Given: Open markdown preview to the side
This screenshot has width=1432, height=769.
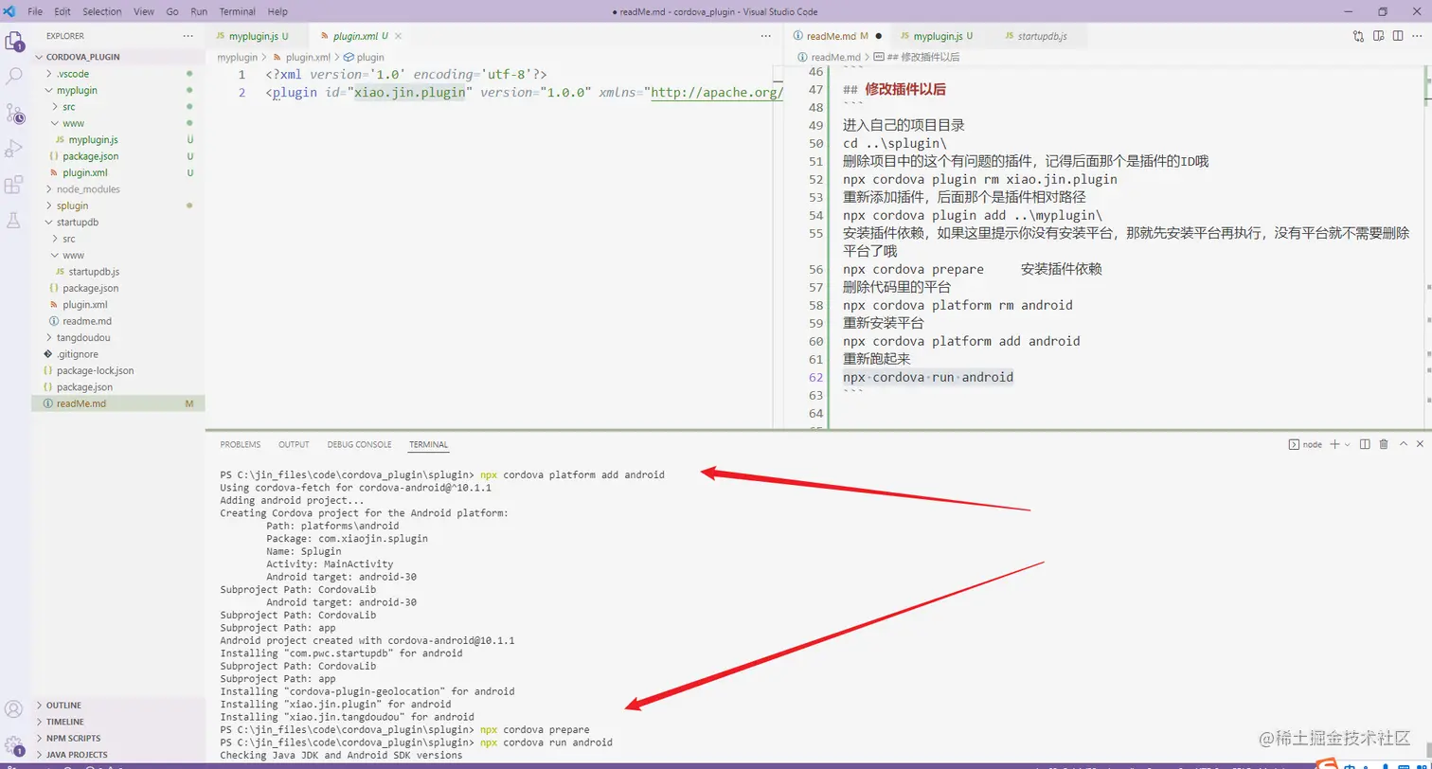Looking at the screenshot, I should [x=1379, y=36].
